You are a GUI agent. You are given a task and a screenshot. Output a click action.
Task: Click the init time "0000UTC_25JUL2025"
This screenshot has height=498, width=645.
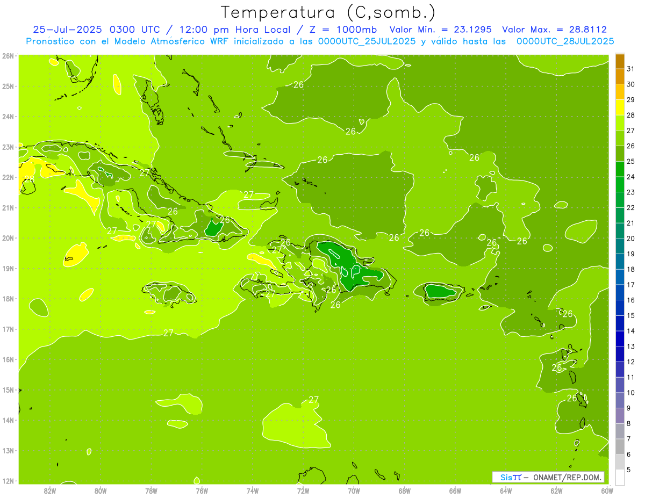coord(367,41)
